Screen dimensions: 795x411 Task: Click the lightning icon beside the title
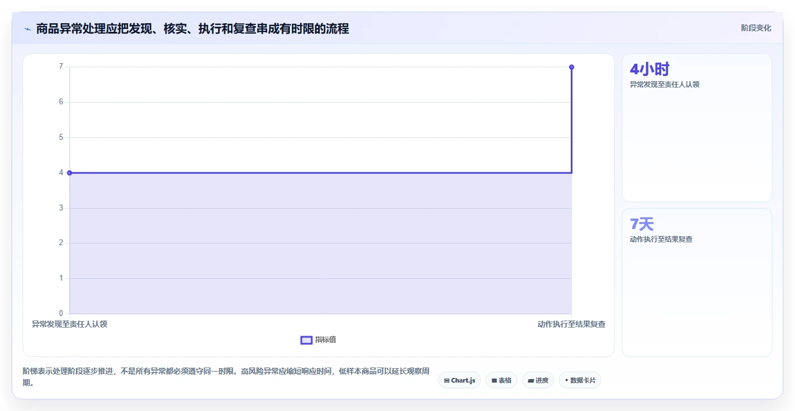(x=27, y=29)
